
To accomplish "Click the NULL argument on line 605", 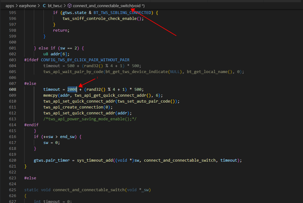I will (x=175, y=72).
